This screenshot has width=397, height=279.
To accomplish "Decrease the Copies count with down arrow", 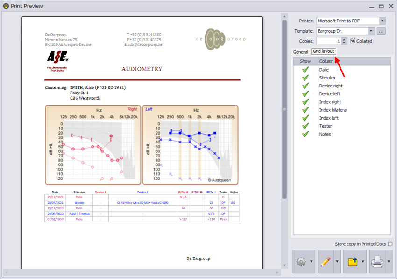I will 344,43.
